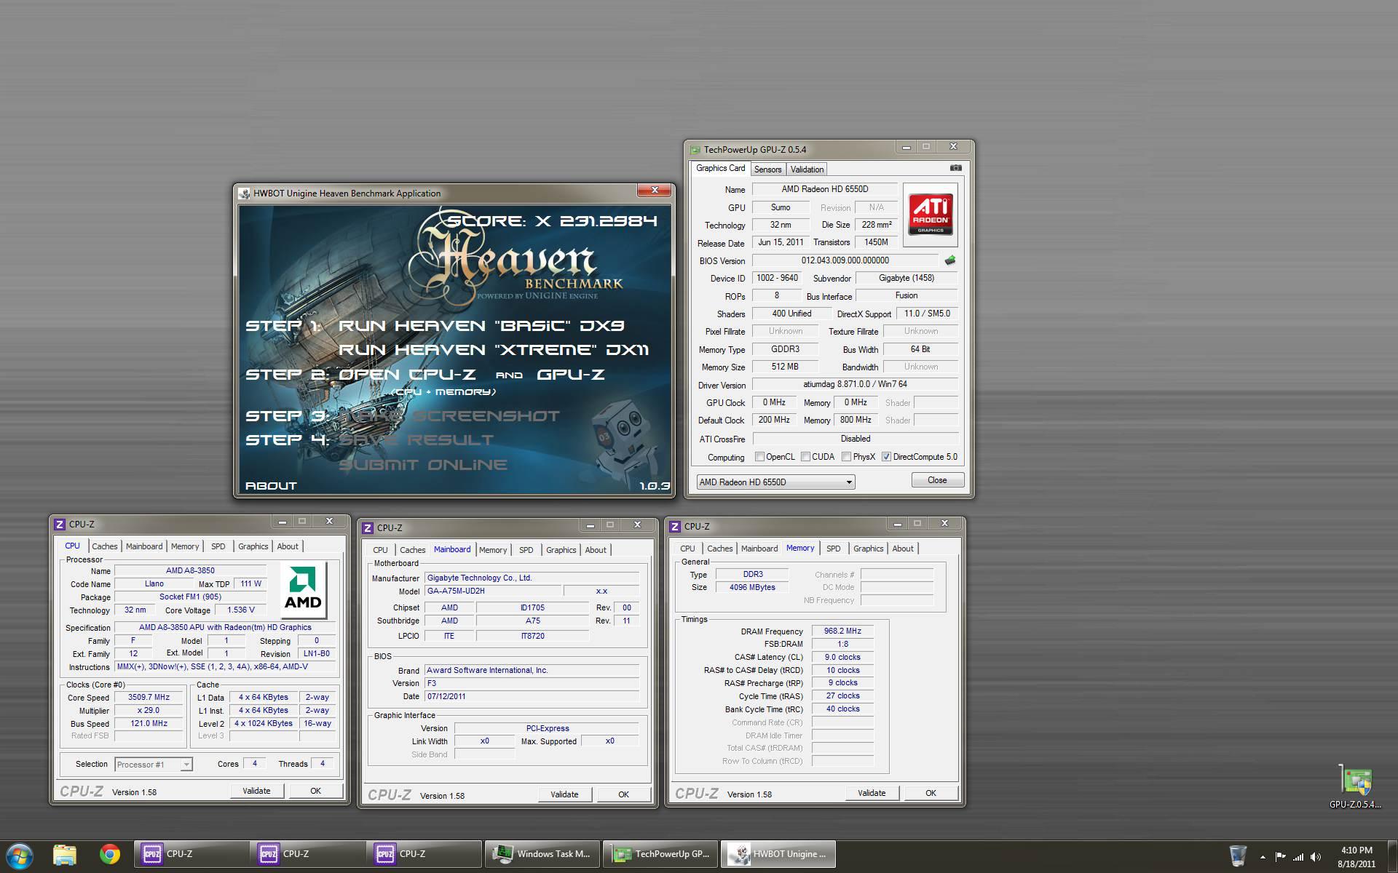Viewport: 1398px width, 873px height.
Task: Toggle the CUDA checkbox in GPU-Z
Action: [805, 457]
